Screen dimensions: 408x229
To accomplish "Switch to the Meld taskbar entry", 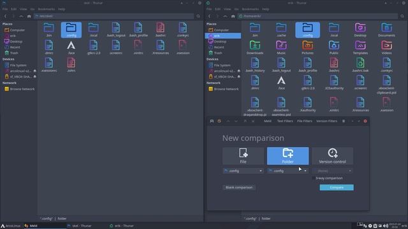I will (45, 226).
